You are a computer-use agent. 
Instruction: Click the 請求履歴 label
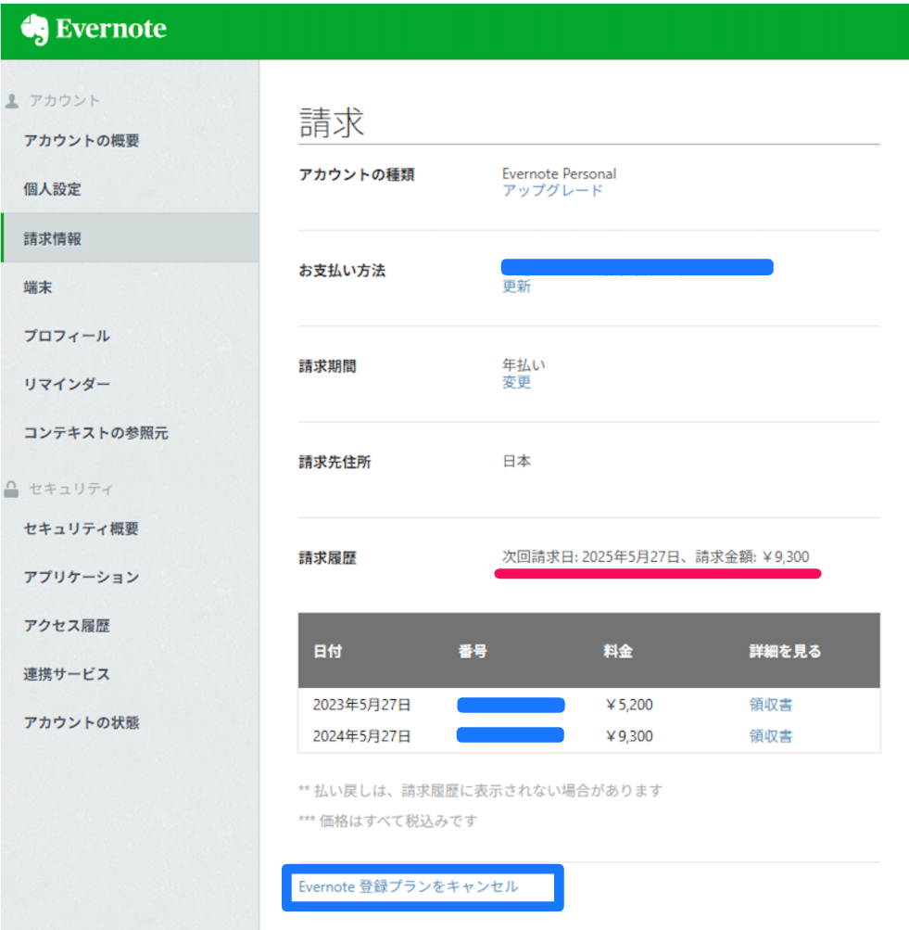(x=328, y=557)
